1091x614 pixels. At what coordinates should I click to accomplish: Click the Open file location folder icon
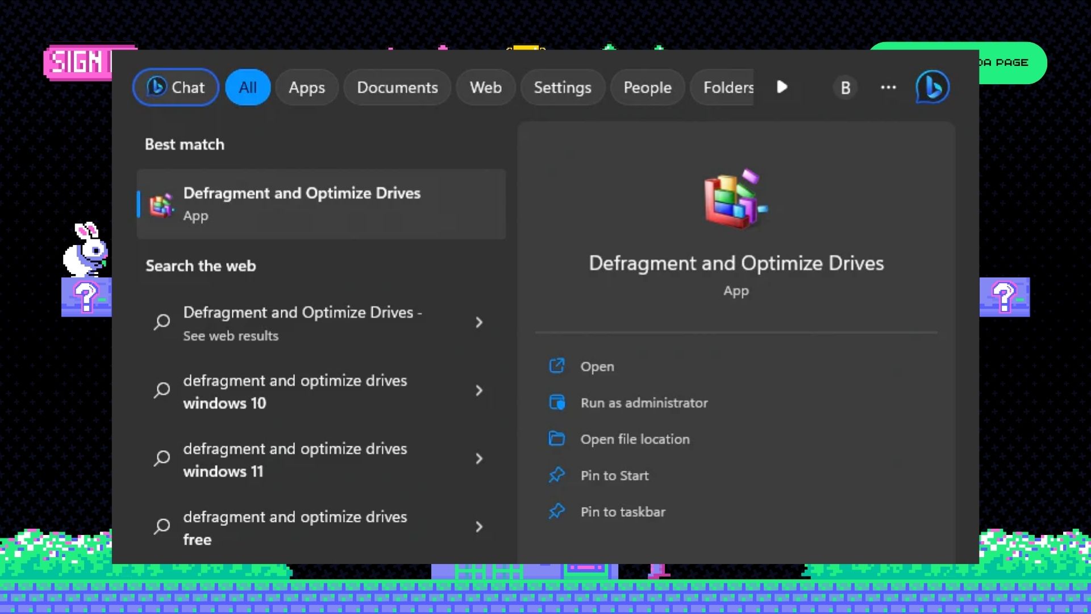pyautogui.click(x=557, y=438)
